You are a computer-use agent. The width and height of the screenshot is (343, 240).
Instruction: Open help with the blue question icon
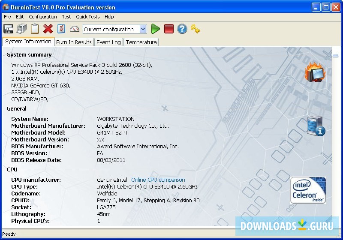[182, 29]
